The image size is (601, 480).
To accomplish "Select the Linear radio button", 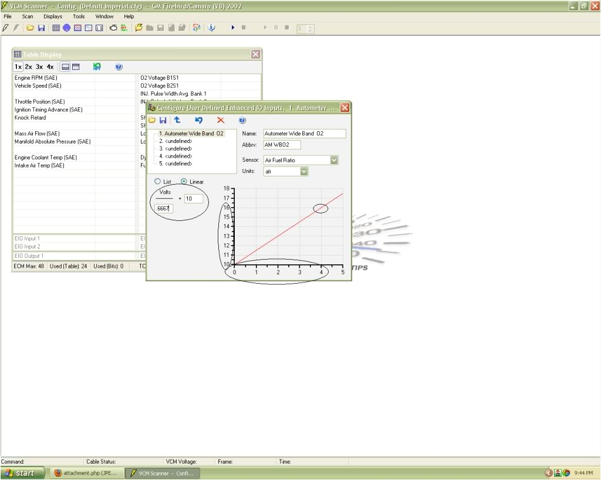I will point(184,182).
